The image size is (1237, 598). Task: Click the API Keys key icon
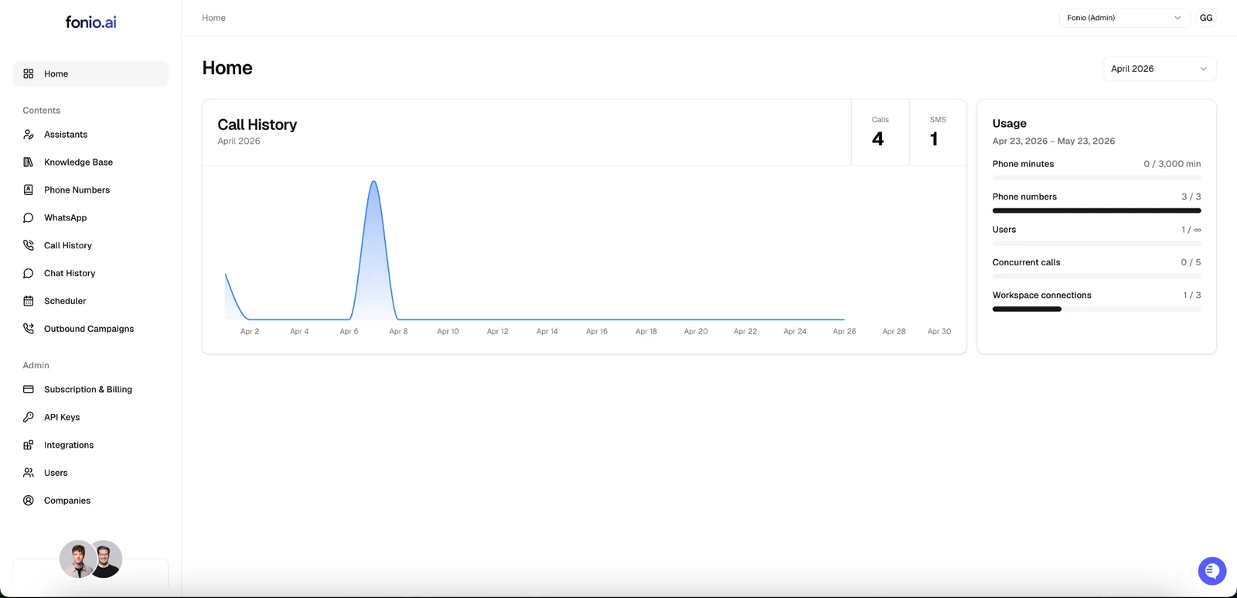[x=29, y=417]
